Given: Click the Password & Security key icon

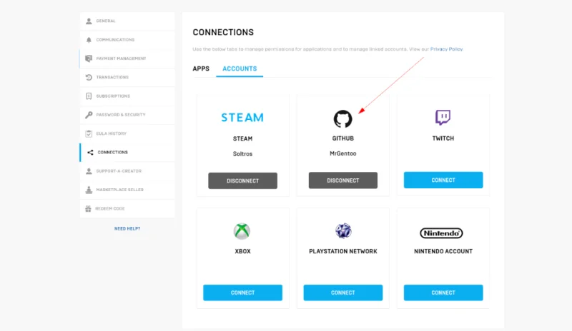Looking at the screenshot, I should 89,115.
